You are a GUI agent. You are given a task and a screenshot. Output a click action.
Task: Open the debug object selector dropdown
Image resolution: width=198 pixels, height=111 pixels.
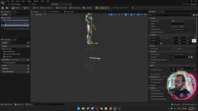click(x=122, y=8)
